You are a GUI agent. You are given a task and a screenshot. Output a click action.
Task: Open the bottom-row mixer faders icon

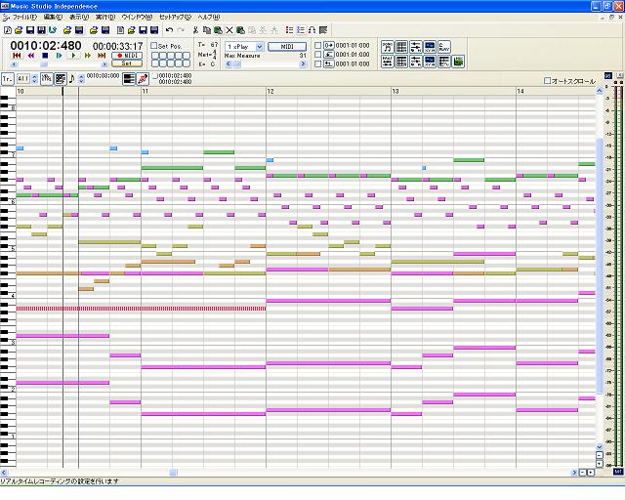[416, 62]
